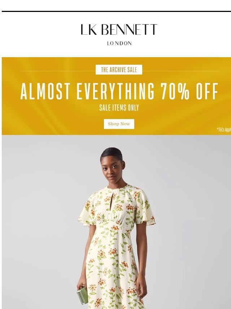
Task: Click the LONDON subtitle under the logo
Action: click(119, 43)
